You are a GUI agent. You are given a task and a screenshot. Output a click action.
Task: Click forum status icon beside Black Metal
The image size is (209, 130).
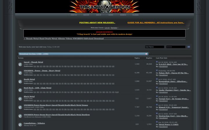(20, 99)
